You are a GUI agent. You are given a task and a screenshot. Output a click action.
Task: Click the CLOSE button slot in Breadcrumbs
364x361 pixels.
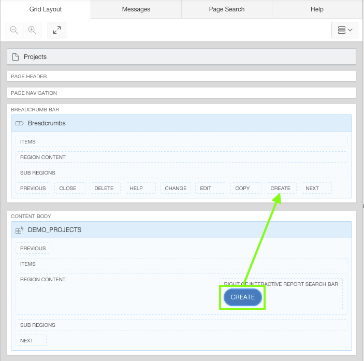point(70,189)
